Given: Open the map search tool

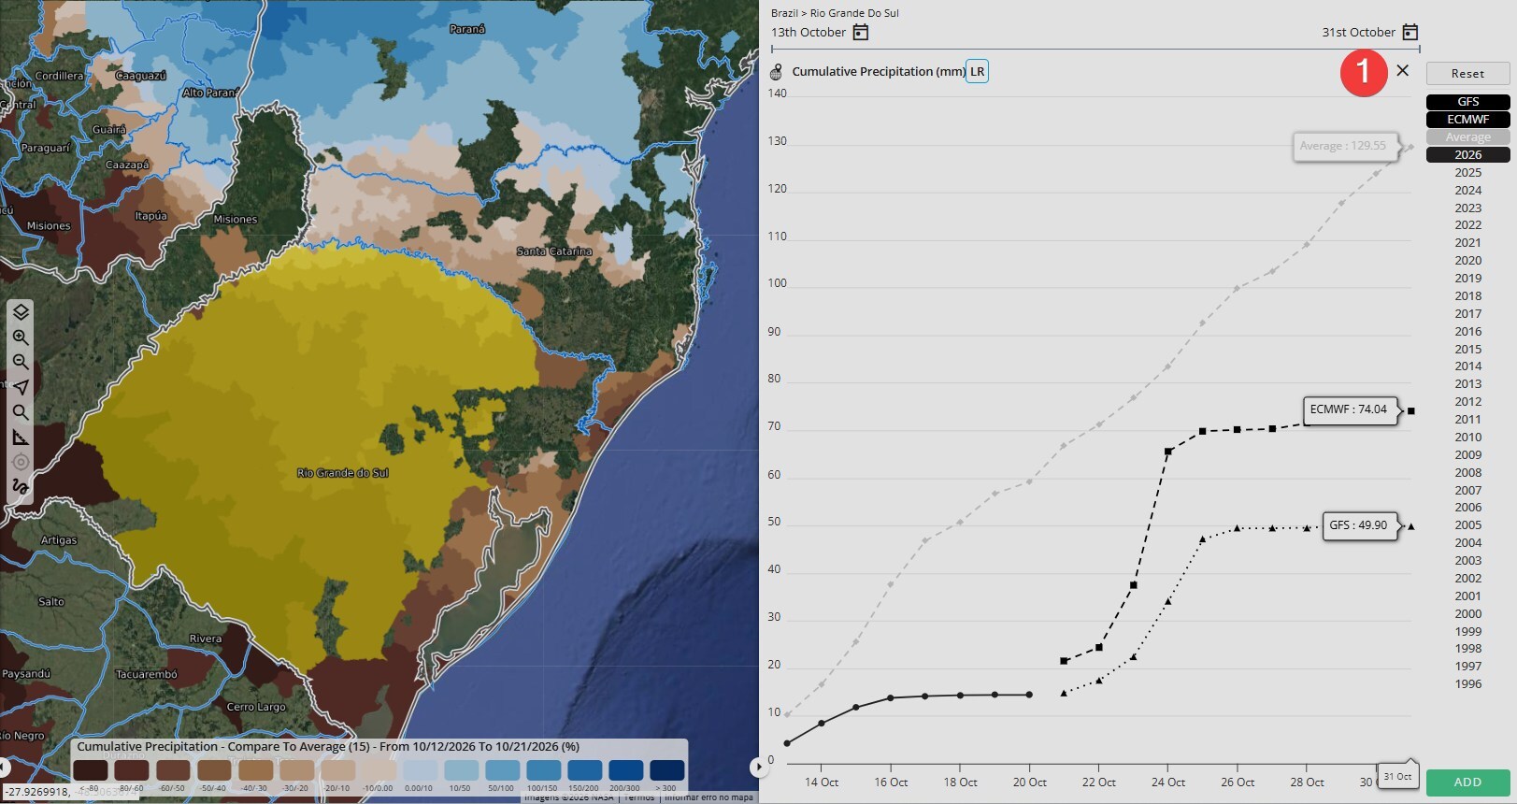Looking at the screenshot, I should [x=21, y=412].
